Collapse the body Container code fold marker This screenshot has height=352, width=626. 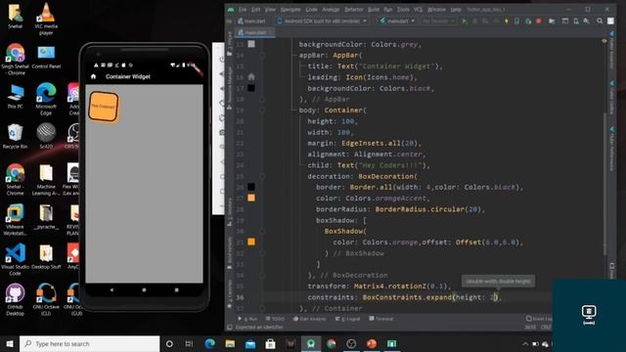262,110
